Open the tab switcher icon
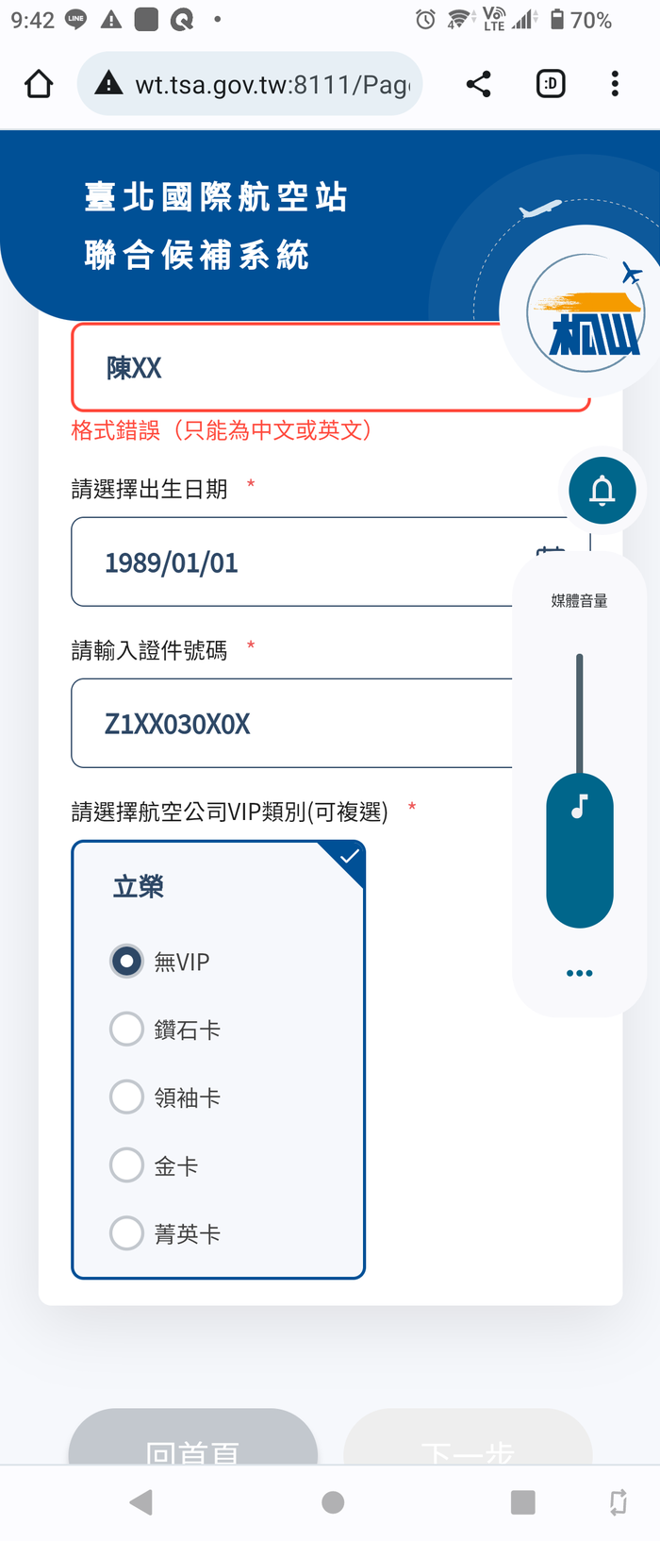This screenshot has height=1541, width=660. (551, 84)
